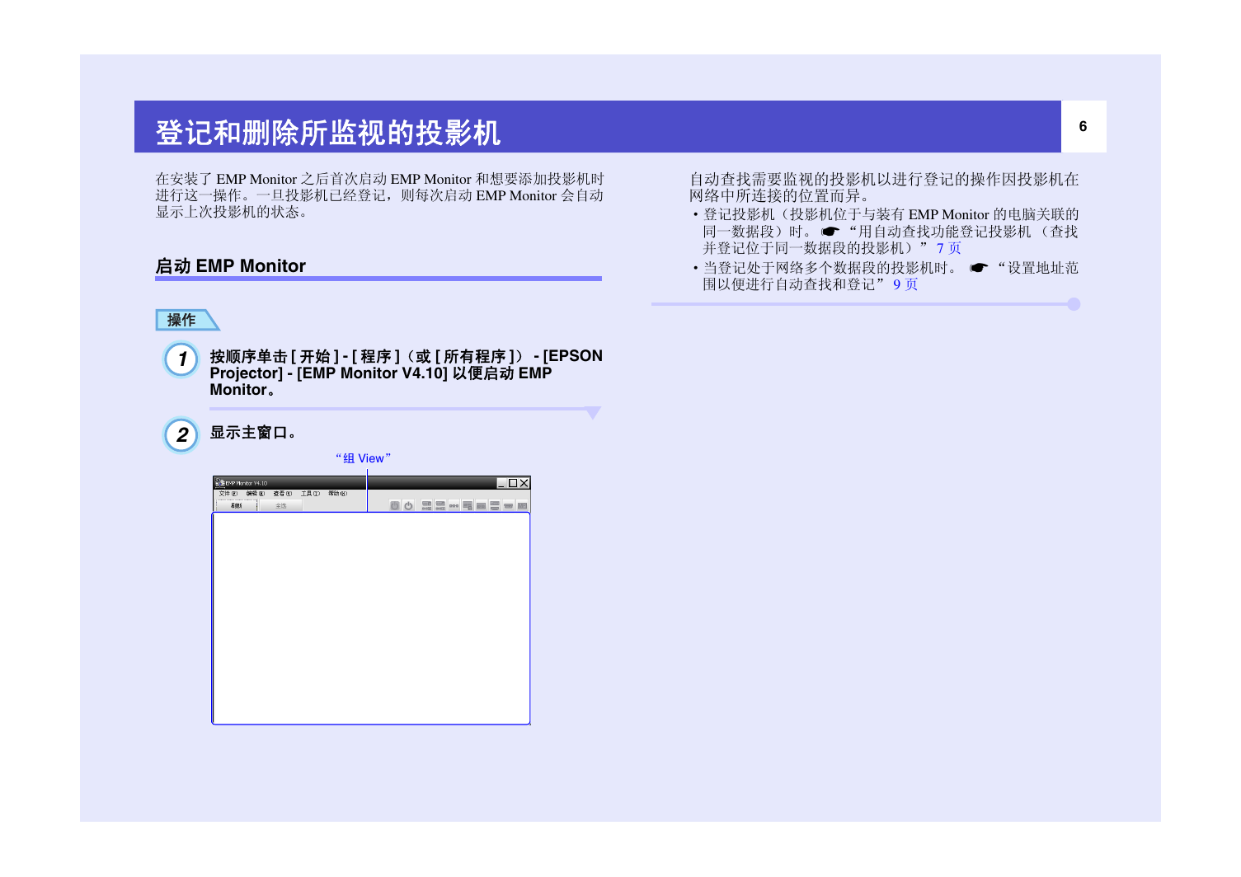
Task: Click the page number 6
Action: point(1083,126)
